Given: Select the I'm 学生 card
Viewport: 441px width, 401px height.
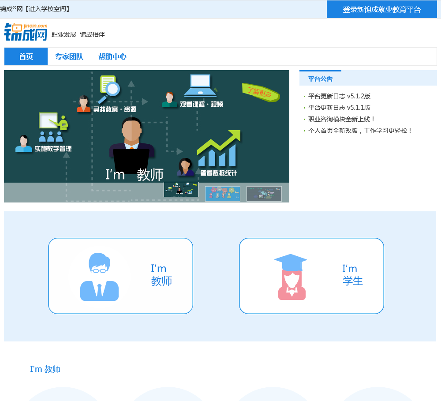Looking at the screenshot, I should [311, 276].
